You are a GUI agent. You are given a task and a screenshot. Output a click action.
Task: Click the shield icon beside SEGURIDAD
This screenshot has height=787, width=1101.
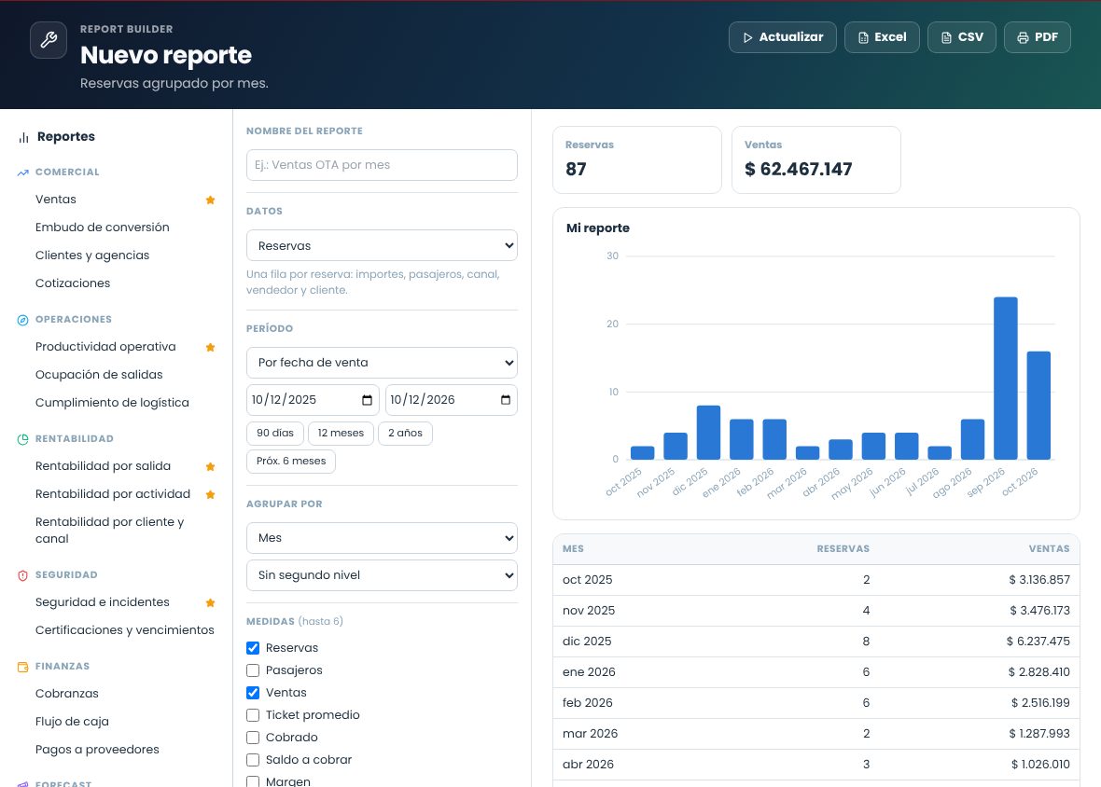(x=23, y=575)
